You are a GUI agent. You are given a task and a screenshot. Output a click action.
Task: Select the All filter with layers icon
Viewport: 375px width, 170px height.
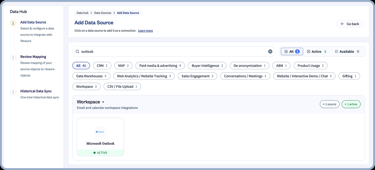pyautogui.click(x=292, y=52)
